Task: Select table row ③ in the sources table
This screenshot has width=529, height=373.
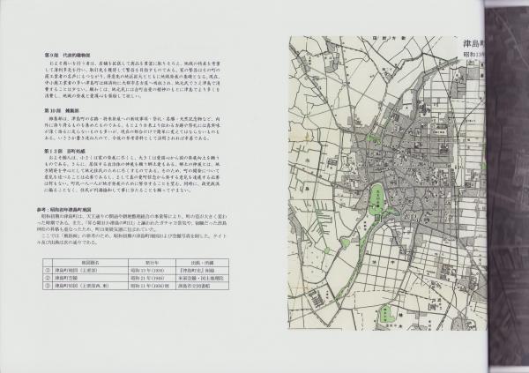Action: coord(136,286)
